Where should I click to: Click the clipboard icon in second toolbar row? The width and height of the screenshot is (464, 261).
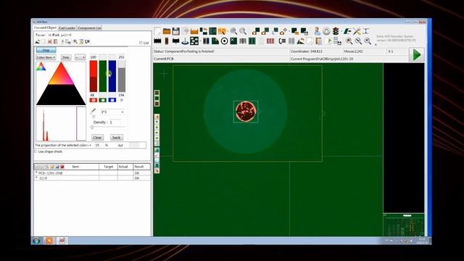(x=319, y=41)
